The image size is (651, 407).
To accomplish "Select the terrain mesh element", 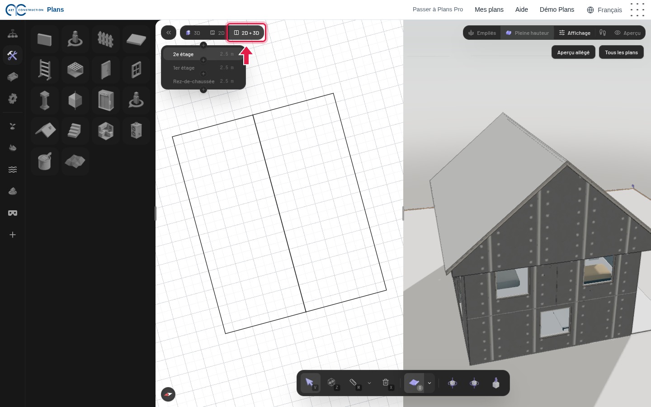I will click(75, 161).
